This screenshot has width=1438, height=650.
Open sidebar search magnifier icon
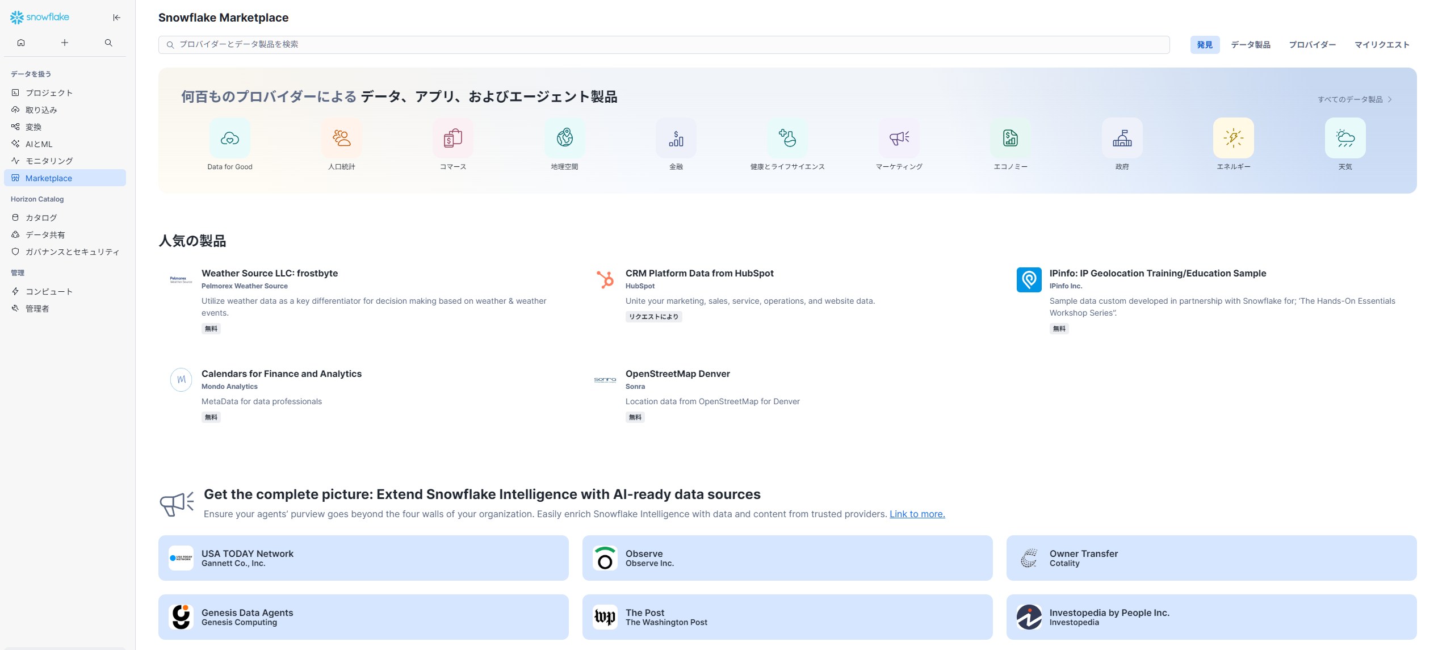click(x=108, y=43)
